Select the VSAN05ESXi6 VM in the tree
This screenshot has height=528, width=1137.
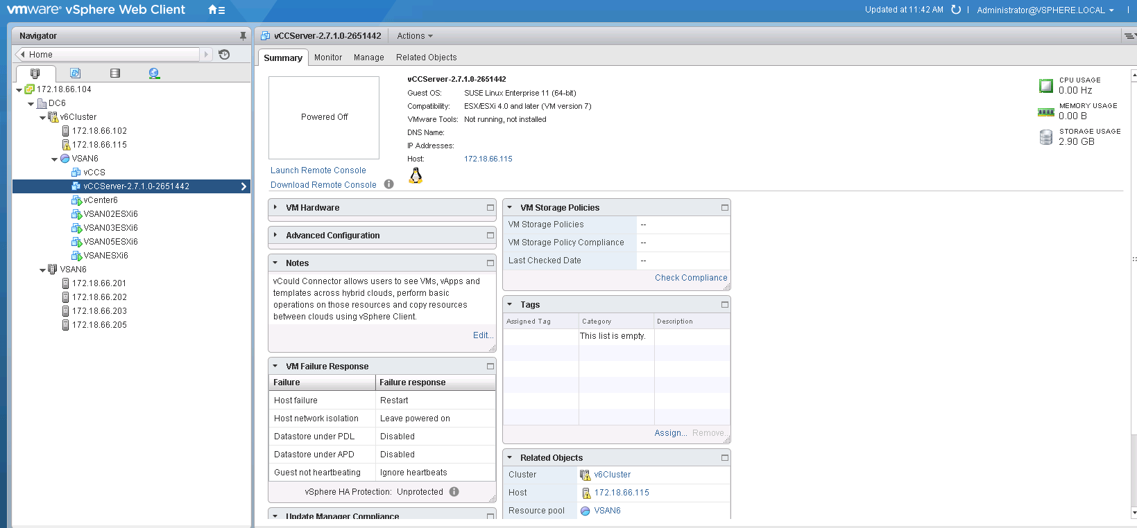tap(110, 242)
